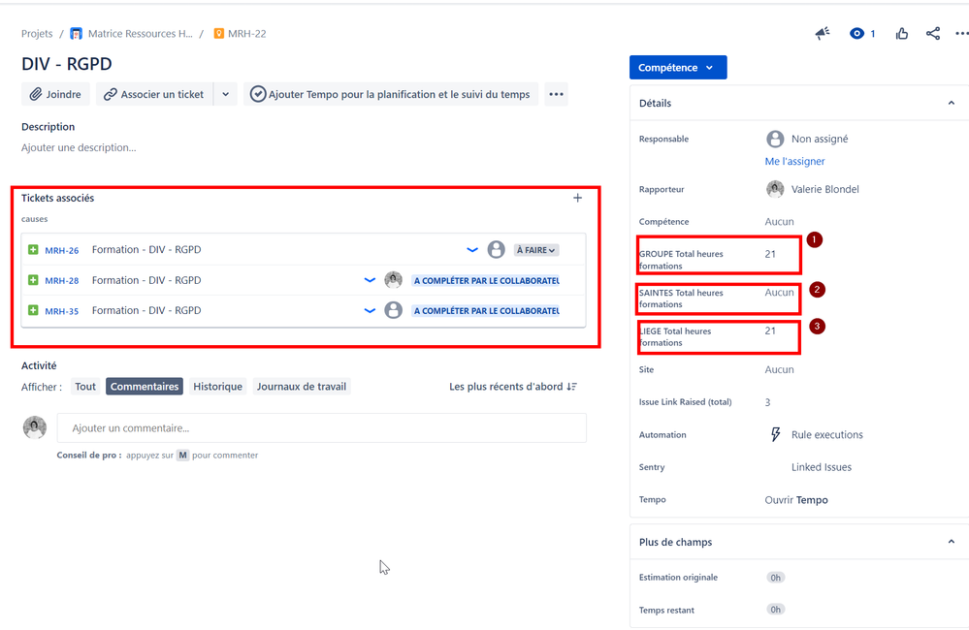
Task: Open linked ticket MRH-26
Action: pos(62,250)
